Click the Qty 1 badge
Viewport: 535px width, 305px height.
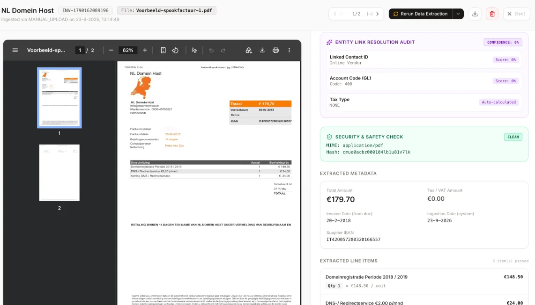[x=334, y=286]
